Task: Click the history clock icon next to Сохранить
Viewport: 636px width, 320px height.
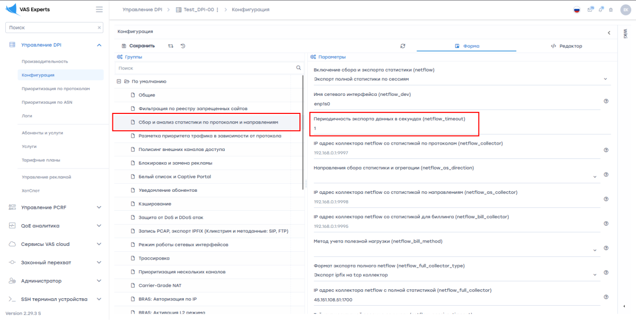Action: click(183, 46)
